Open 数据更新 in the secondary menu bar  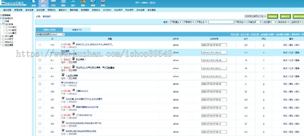click(x=85, y=10)
